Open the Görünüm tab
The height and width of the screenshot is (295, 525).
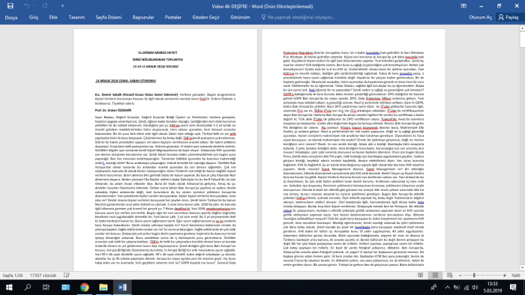coord(240,17)
